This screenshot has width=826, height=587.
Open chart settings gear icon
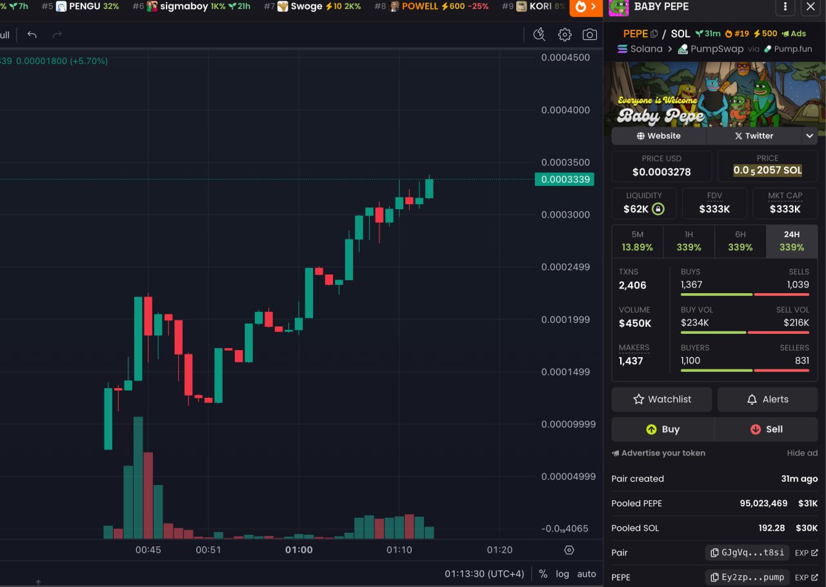click(565, 35)
